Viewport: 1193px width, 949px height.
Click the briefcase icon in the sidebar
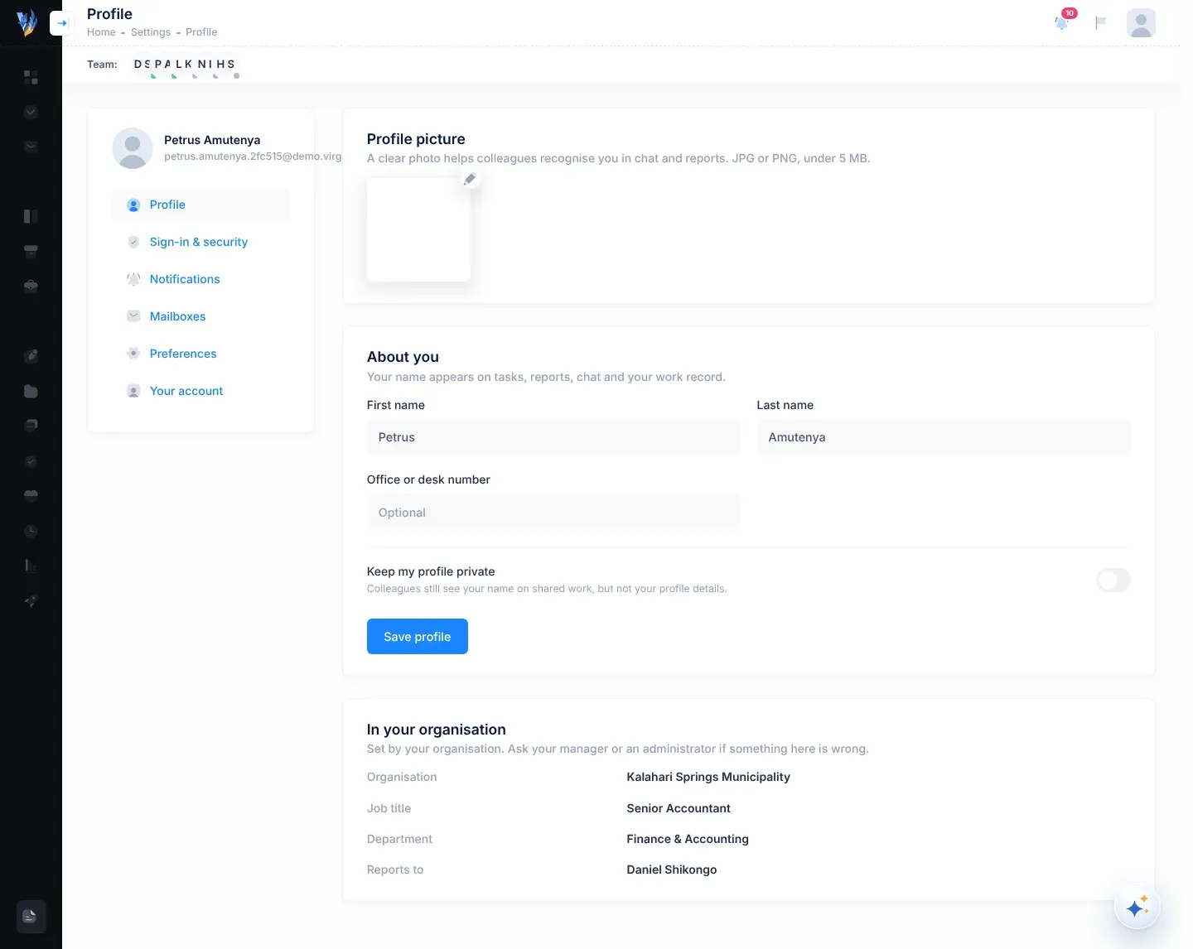31,286
